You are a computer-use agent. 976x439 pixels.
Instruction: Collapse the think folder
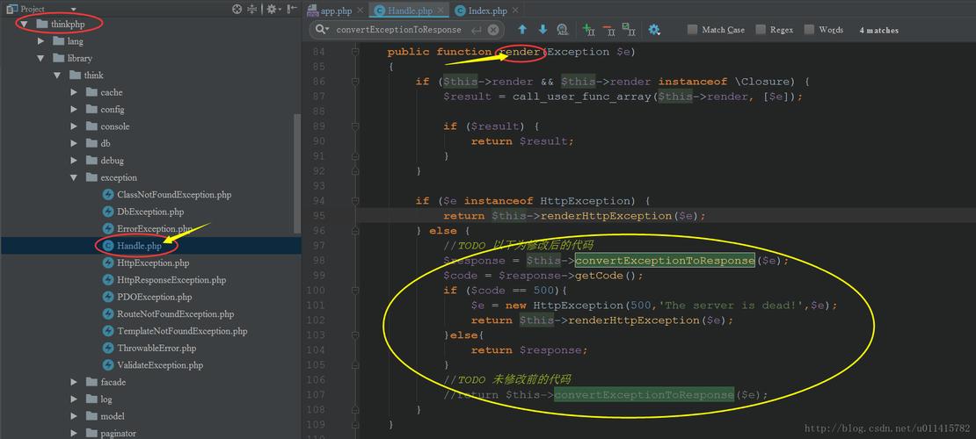[x=57, y=76]
